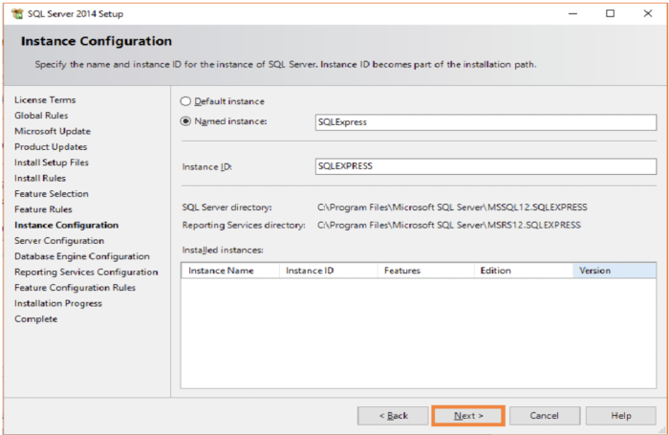The width and height of the screenshot is (669, 435).
Task: Select Database Engine Configuration step
Action: (x=82, y=256)
